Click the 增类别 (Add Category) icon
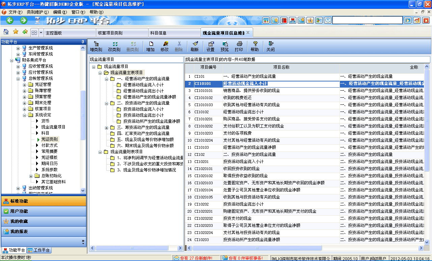432x261 pixels. 96,46
